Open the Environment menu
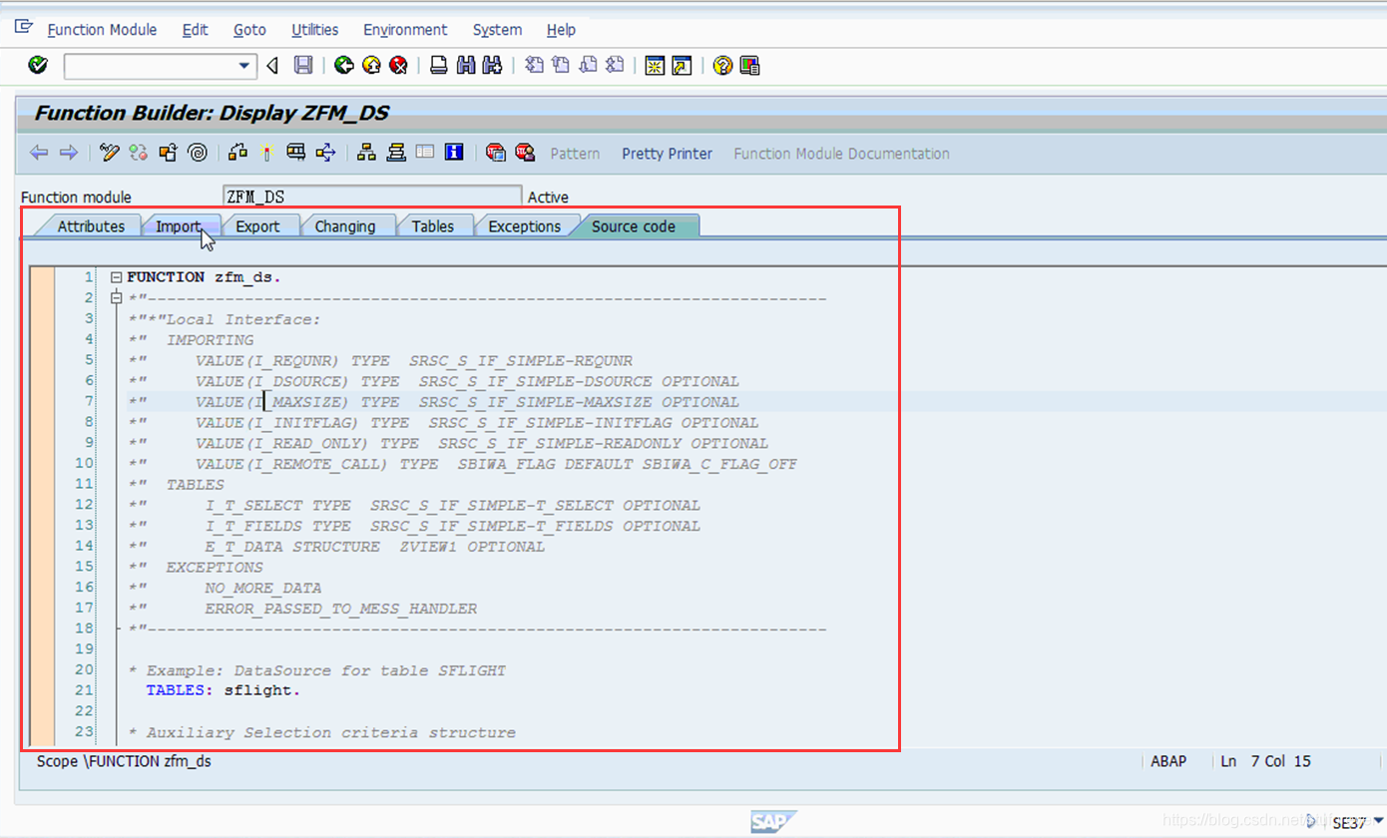The height and width of the screenshot is (838, 1387). pos(405,30)
